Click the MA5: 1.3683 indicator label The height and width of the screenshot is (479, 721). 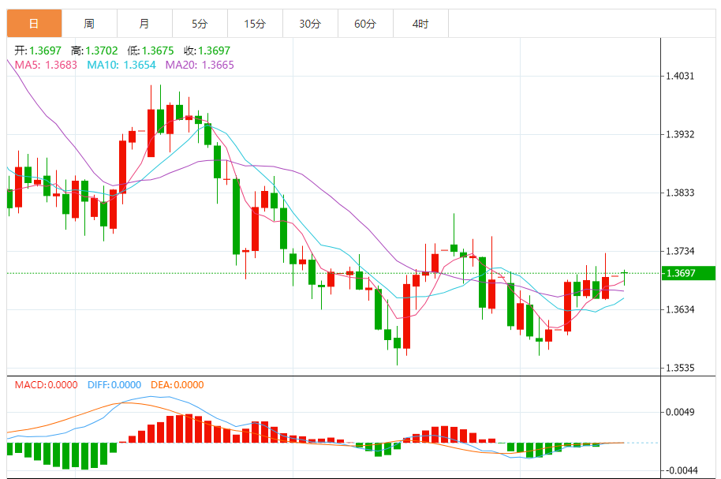click(x=46, y=65)
